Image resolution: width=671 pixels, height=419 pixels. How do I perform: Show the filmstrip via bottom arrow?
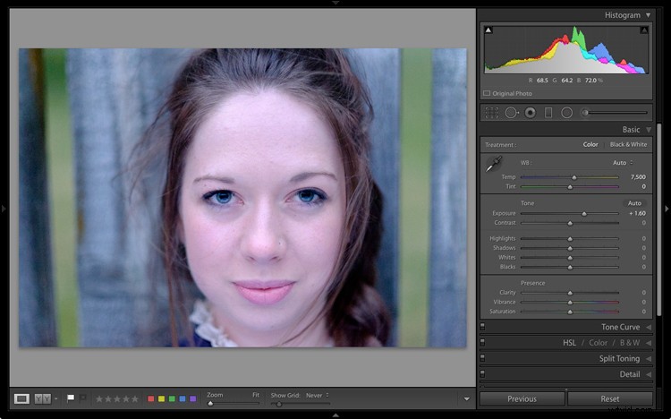(335, 415)
